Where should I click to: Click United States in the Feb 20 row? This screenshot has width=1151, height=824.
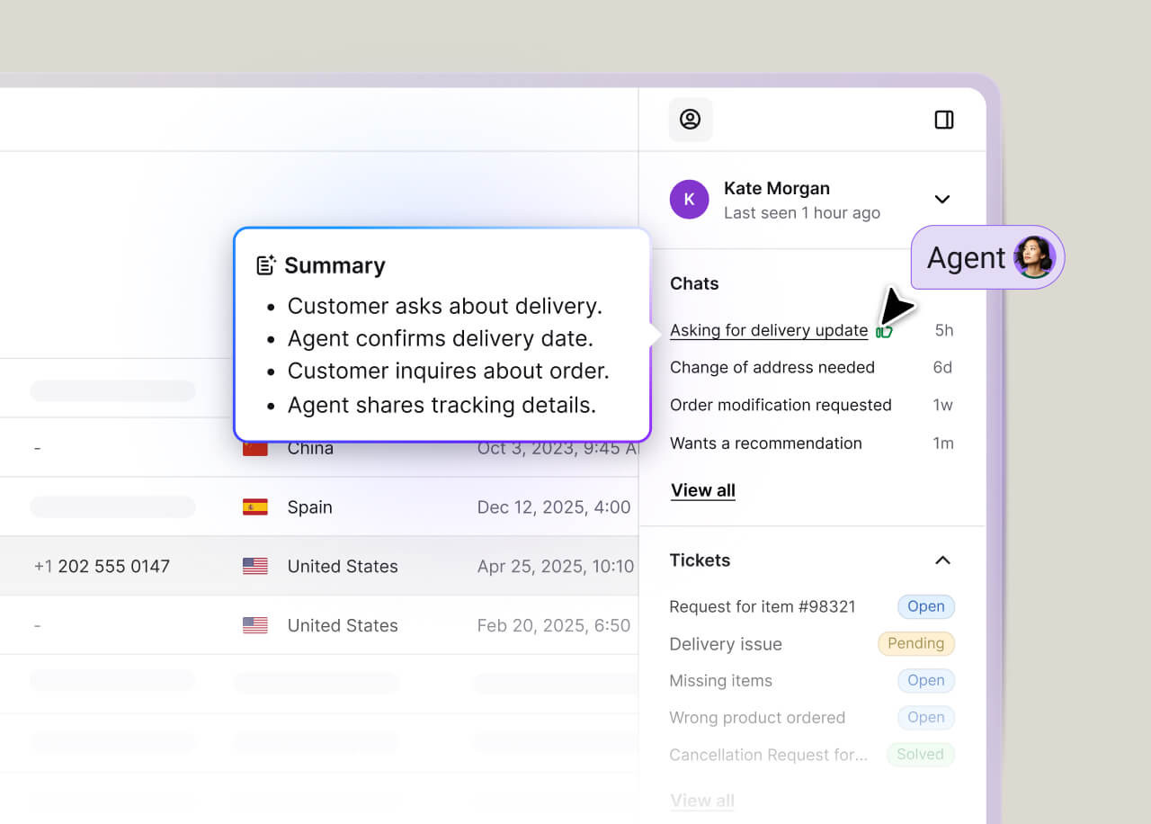pos(343,625)
